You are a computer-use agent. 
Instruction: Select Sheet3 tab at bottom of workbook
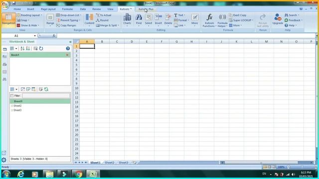(124, 163)
